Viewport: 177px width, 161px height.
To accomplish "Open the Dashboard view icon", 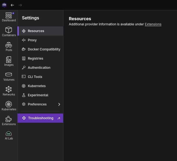I will tap(9, 15).
